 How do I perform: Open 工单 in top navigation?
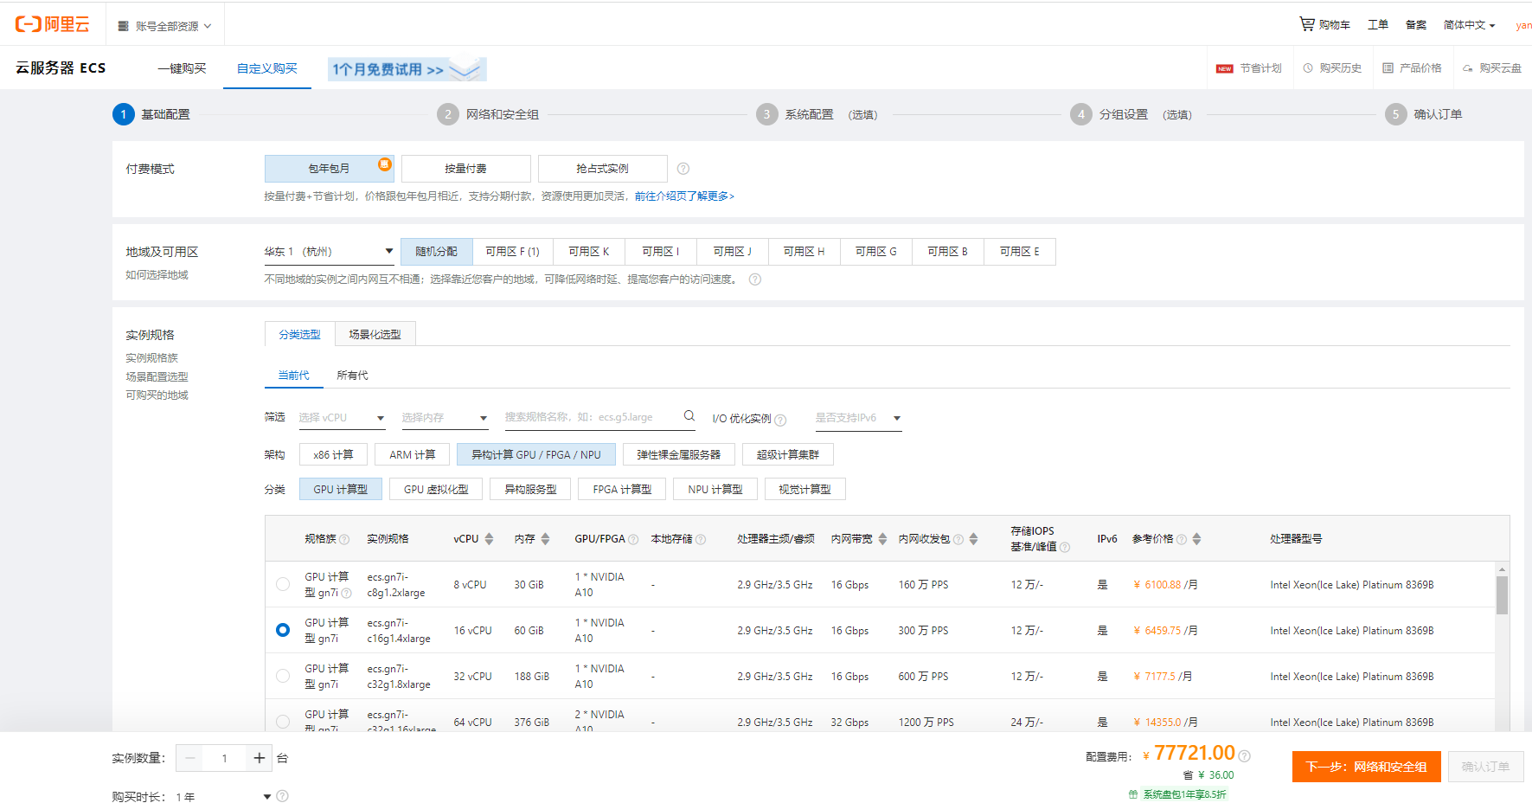pos(1378,25)
